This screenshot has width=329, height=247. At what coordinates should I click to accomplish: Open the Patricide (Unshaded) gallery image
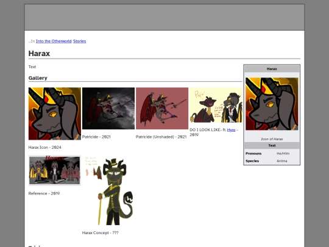[162, 109]
